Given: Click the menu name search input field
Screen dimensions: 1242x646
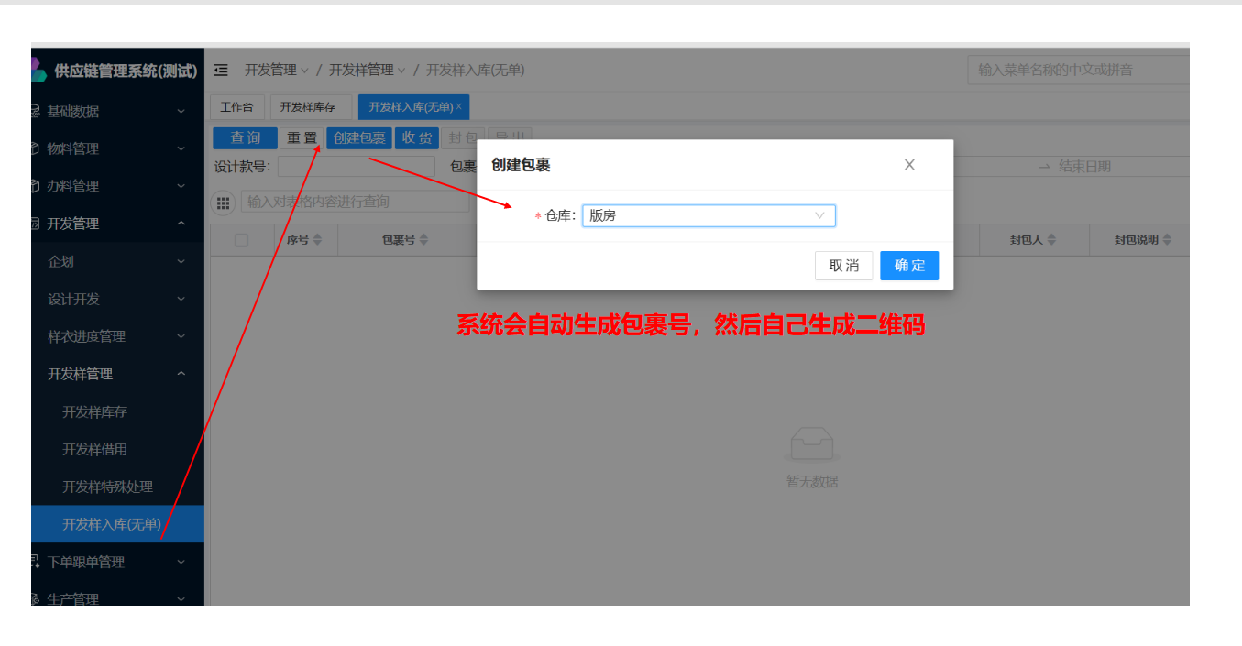Looking at the screenshot, I should [x=1077, y=70].
